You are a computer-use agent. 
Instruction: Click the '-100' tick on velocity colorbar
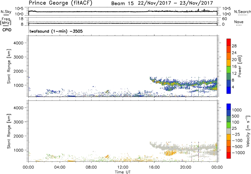[237, 140]
